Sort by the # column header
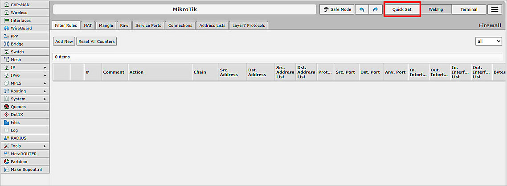This screenshot has height=186, width=507. pos(93,72)
